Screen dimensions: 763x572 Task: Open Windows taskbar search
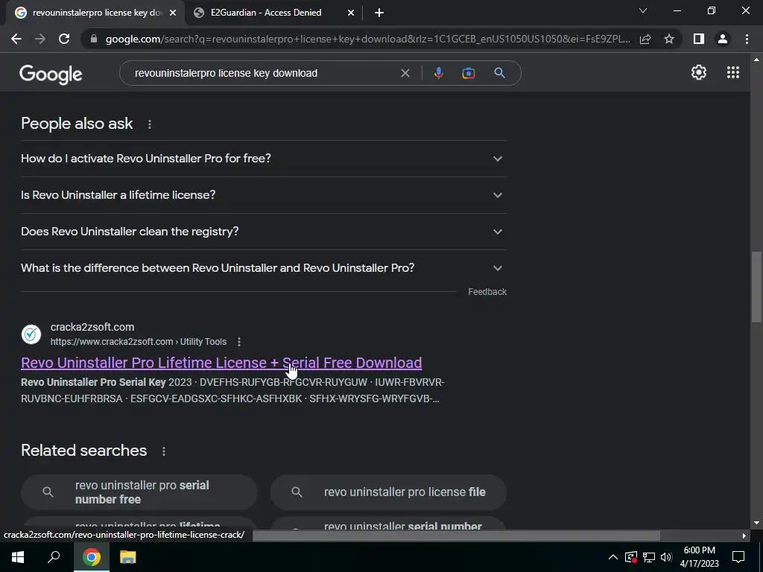(54, 557)
